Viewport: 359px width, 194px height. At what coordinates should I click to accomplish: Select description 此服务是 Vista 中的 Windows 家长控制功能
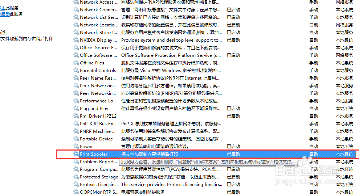click(171, 70)
